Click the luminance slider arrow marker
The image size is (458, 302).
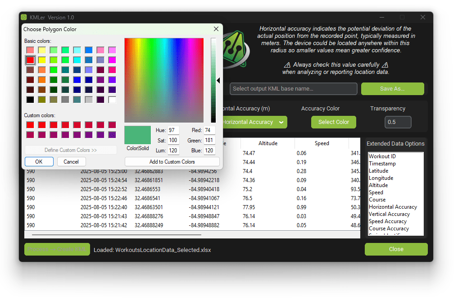pos(218,81)
